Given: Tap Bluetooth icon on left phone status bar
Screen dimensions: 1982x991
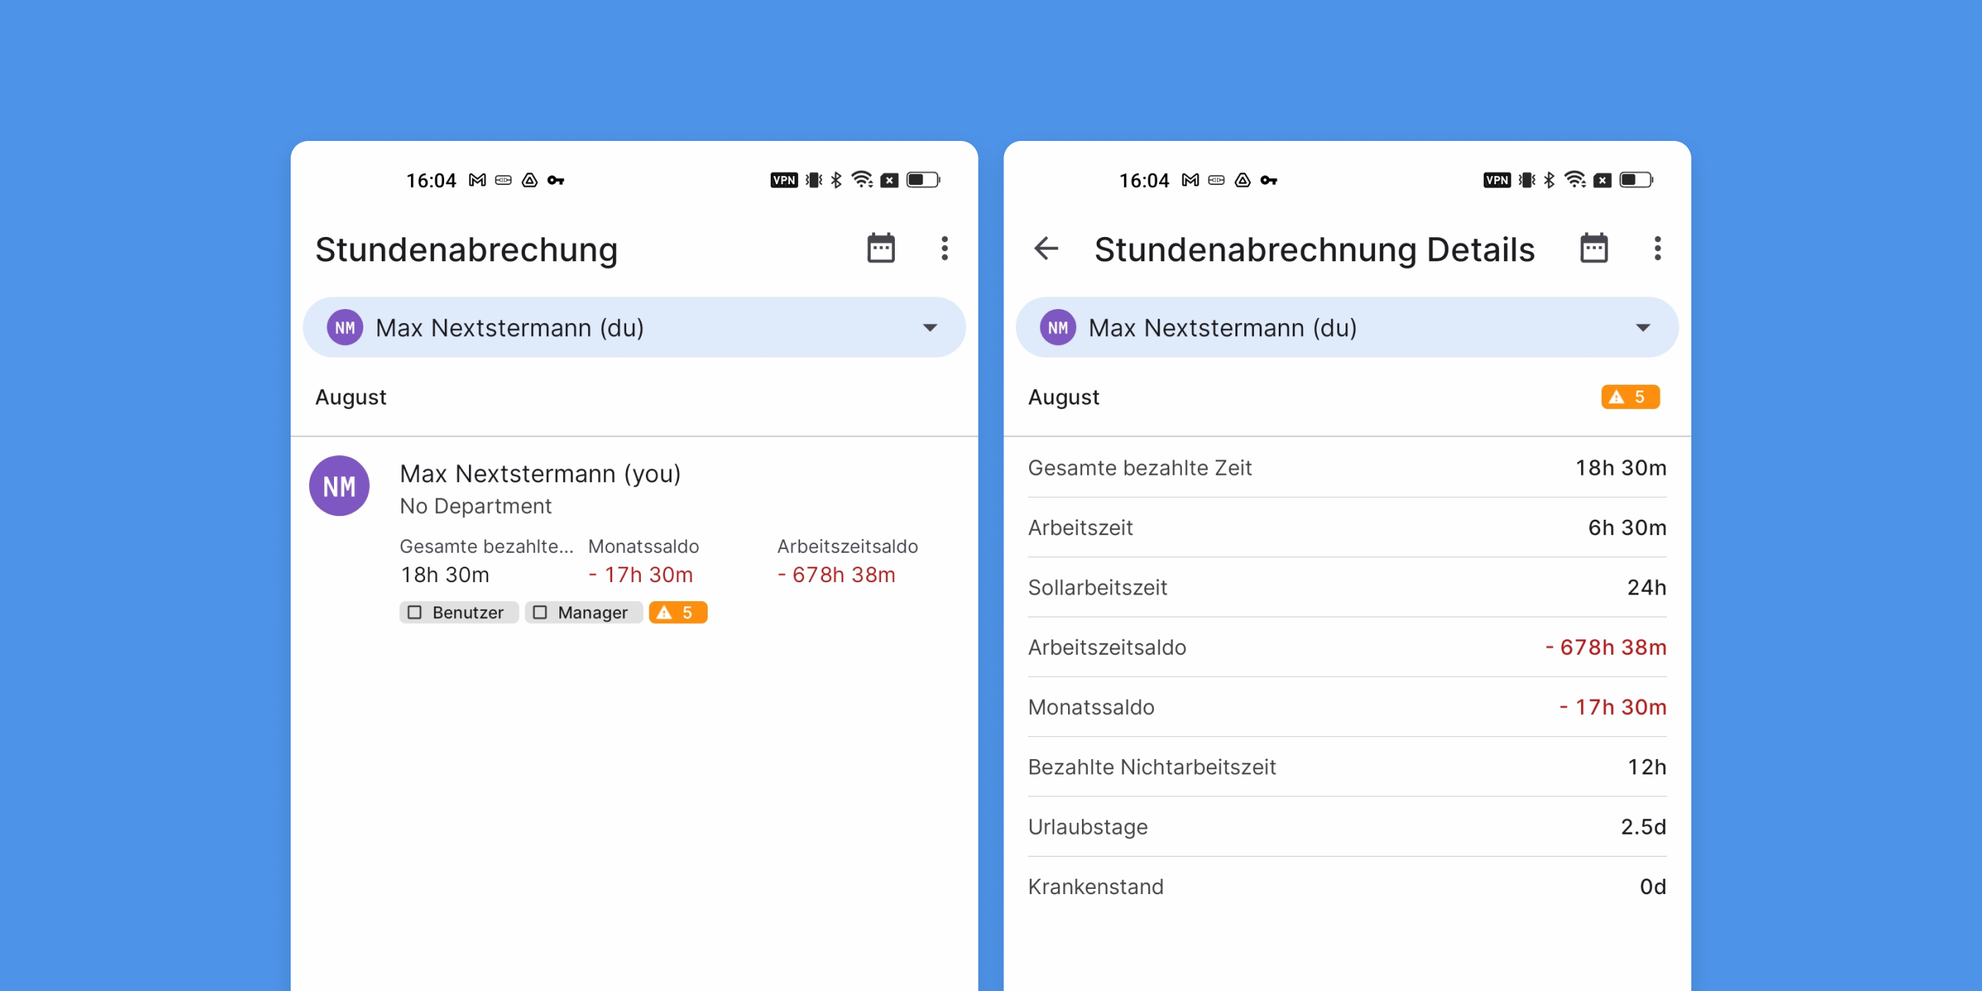Looking at the screenshot, I should pyautogui.click(x=836, y=180).
